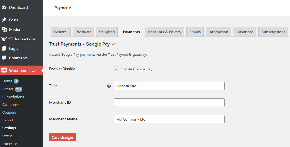This screenshot has height=147, width=290.
Task: Click the Title help question mark icon
Action: point(109,86)
